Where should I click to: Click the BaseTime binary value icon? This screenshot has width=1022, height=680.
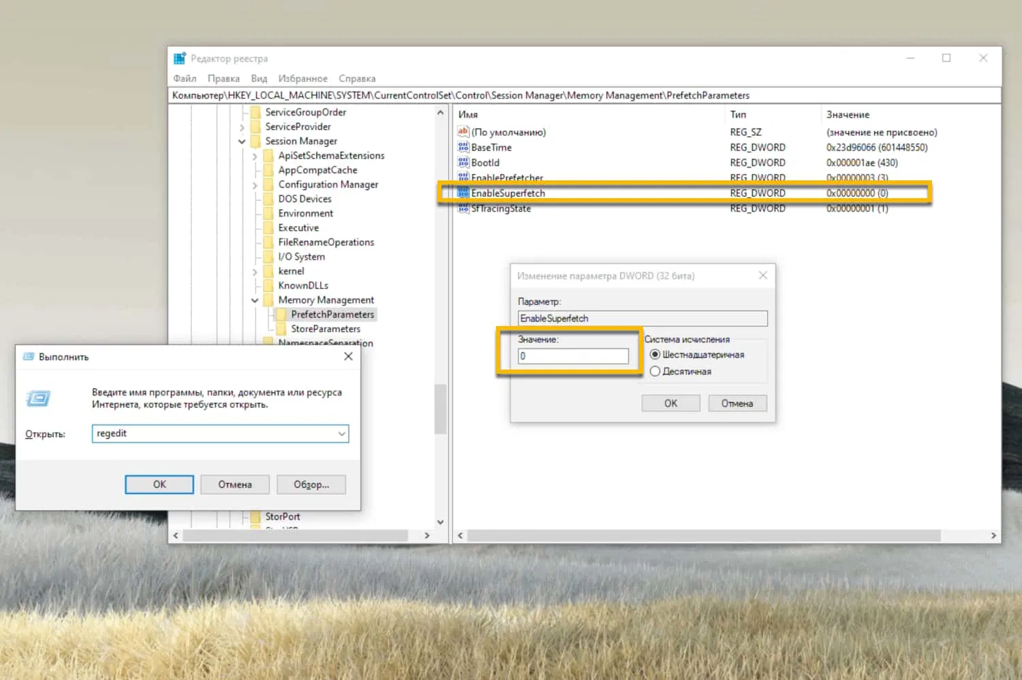464,147
